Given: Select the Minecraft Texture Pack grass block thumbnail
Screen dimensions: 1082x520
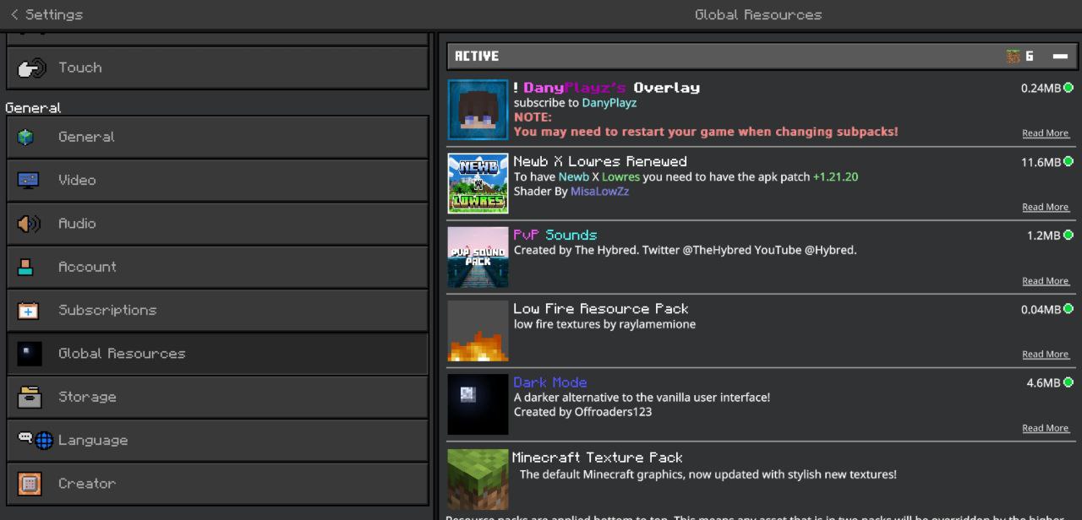Looking at the screenshot, I should (x=478, y=479).
